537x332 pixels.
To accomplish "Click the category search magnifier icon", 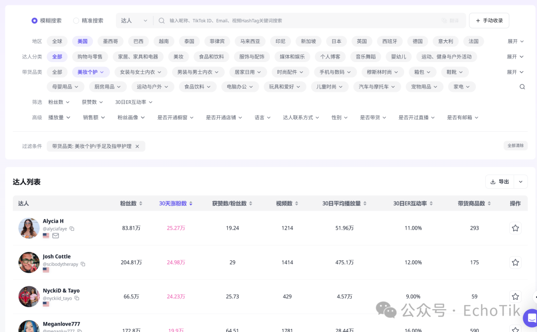I will tap(522, 87).
